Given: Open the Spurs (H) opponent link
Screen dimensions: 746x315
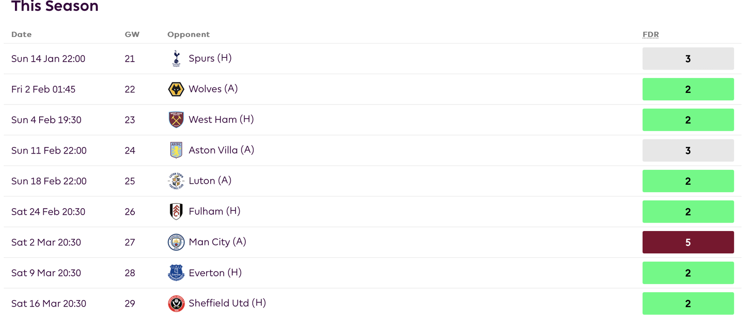Looking at the screenshot, I should (x=210, y=58).
